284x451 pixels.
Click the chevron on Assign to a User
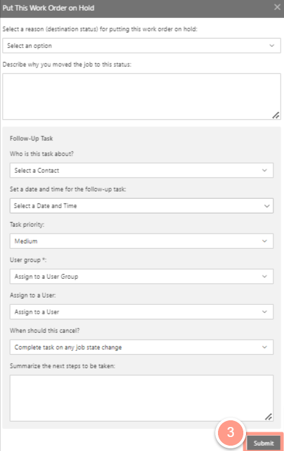coord(265,312)
